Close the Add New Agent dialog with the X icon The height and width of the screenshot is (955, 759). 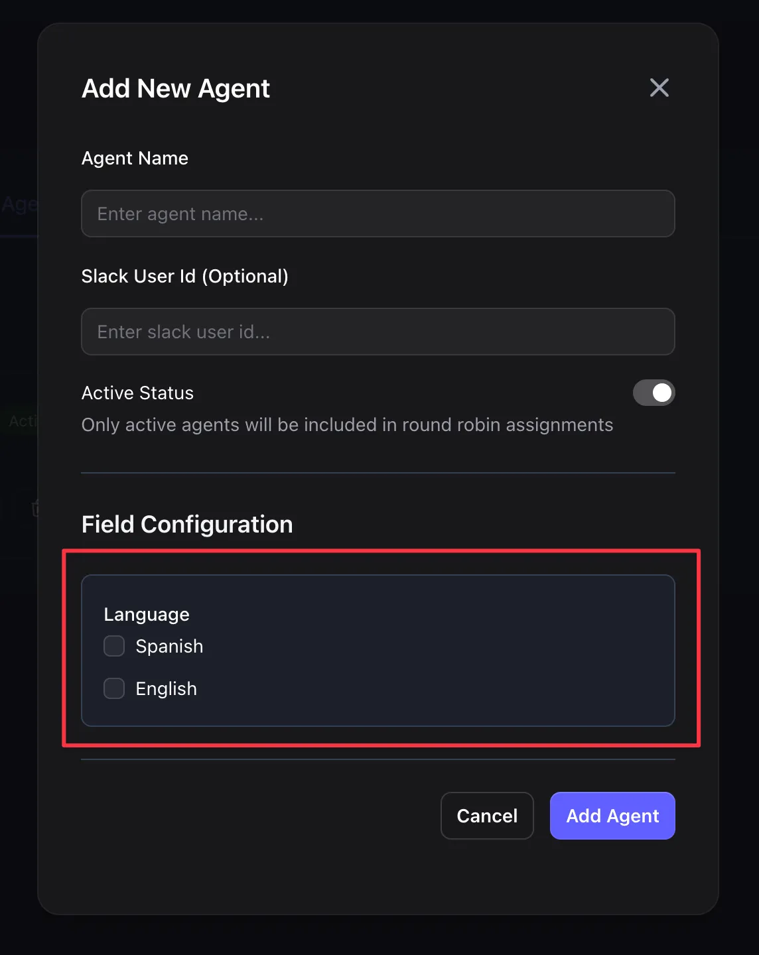(x=659, y=88)
